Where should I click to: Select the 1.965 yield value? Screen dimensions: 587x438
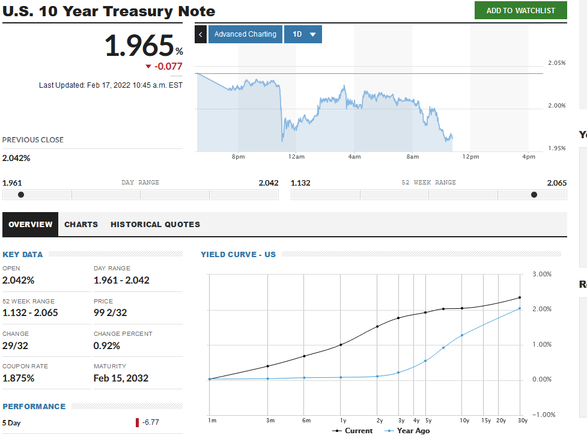(139, 46)
